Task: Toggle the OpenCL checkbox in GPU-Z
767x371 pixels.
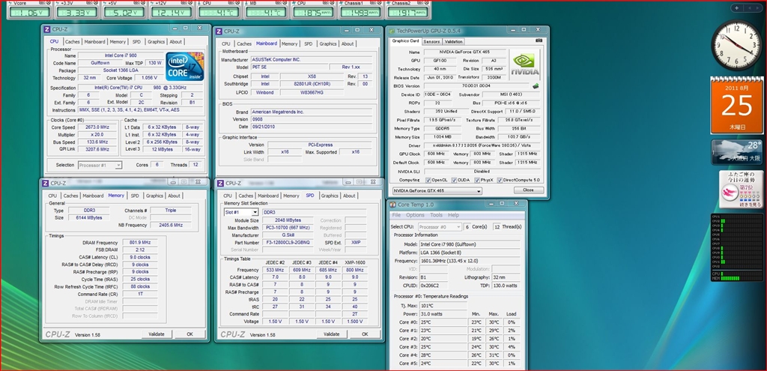Action: coord(428,180)
